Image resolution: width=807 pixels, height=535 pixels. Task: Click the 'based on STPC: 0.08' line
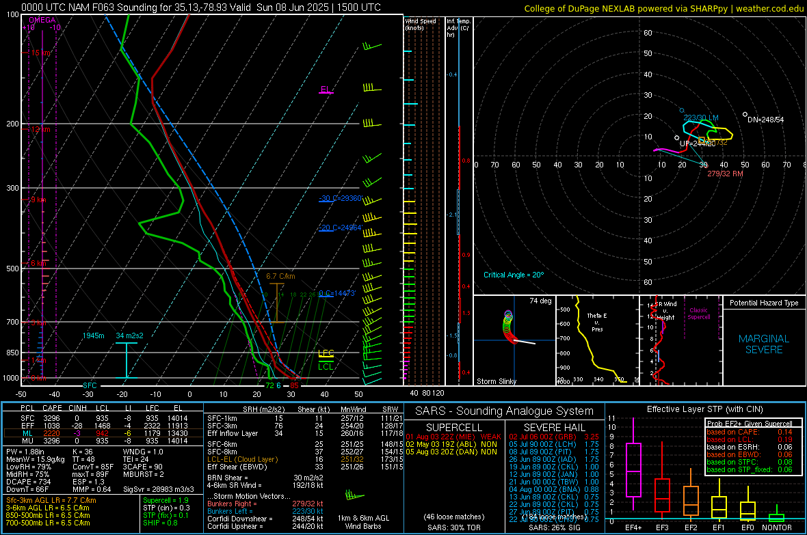(x=750, y=462)
